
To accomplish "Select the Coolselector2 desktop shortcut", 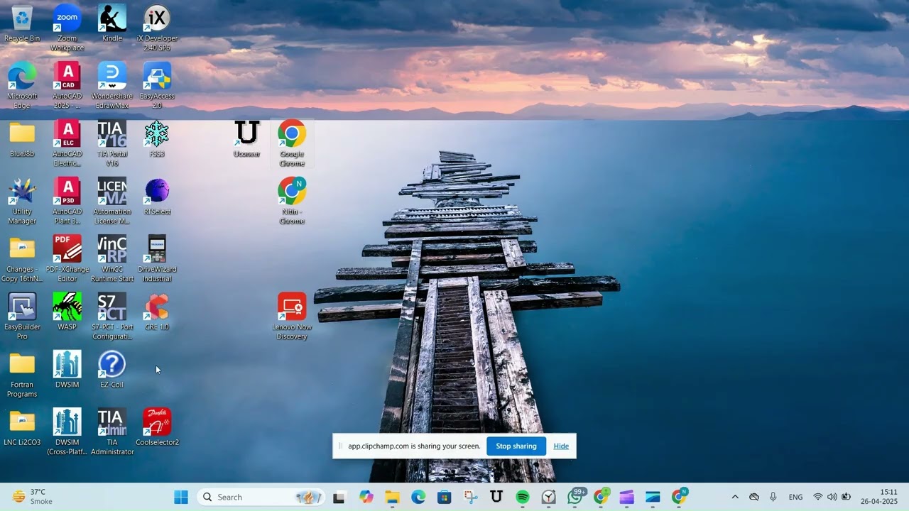I will tap(157, 428).
